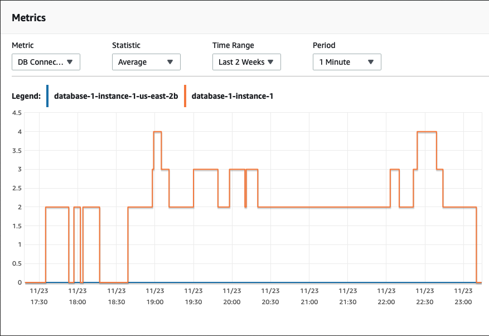The image size is (489, 336).
Task: Toggle database-1-instance-1-us-east-2b legend series
Action: [116, 96]
